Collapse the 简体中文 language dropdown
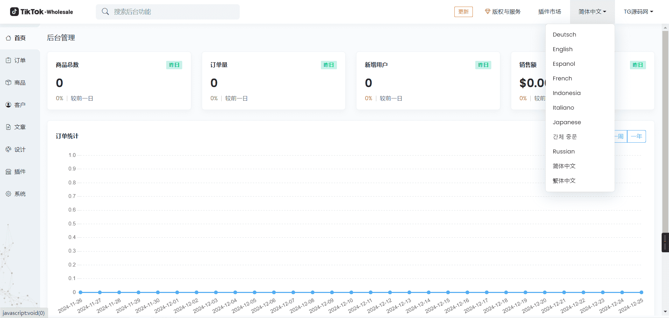Screen dimensions: 669x318 click(x=592, y=12)
